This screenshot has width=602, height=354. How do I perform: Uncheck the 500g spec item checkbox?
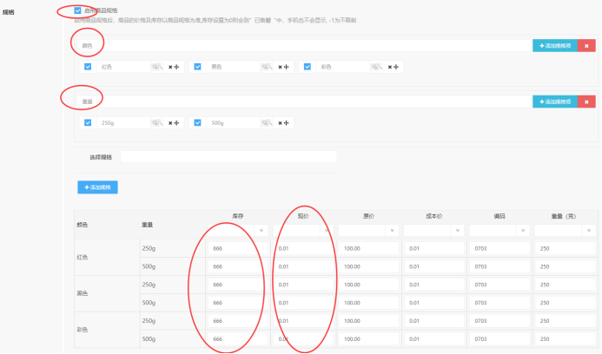197,123
